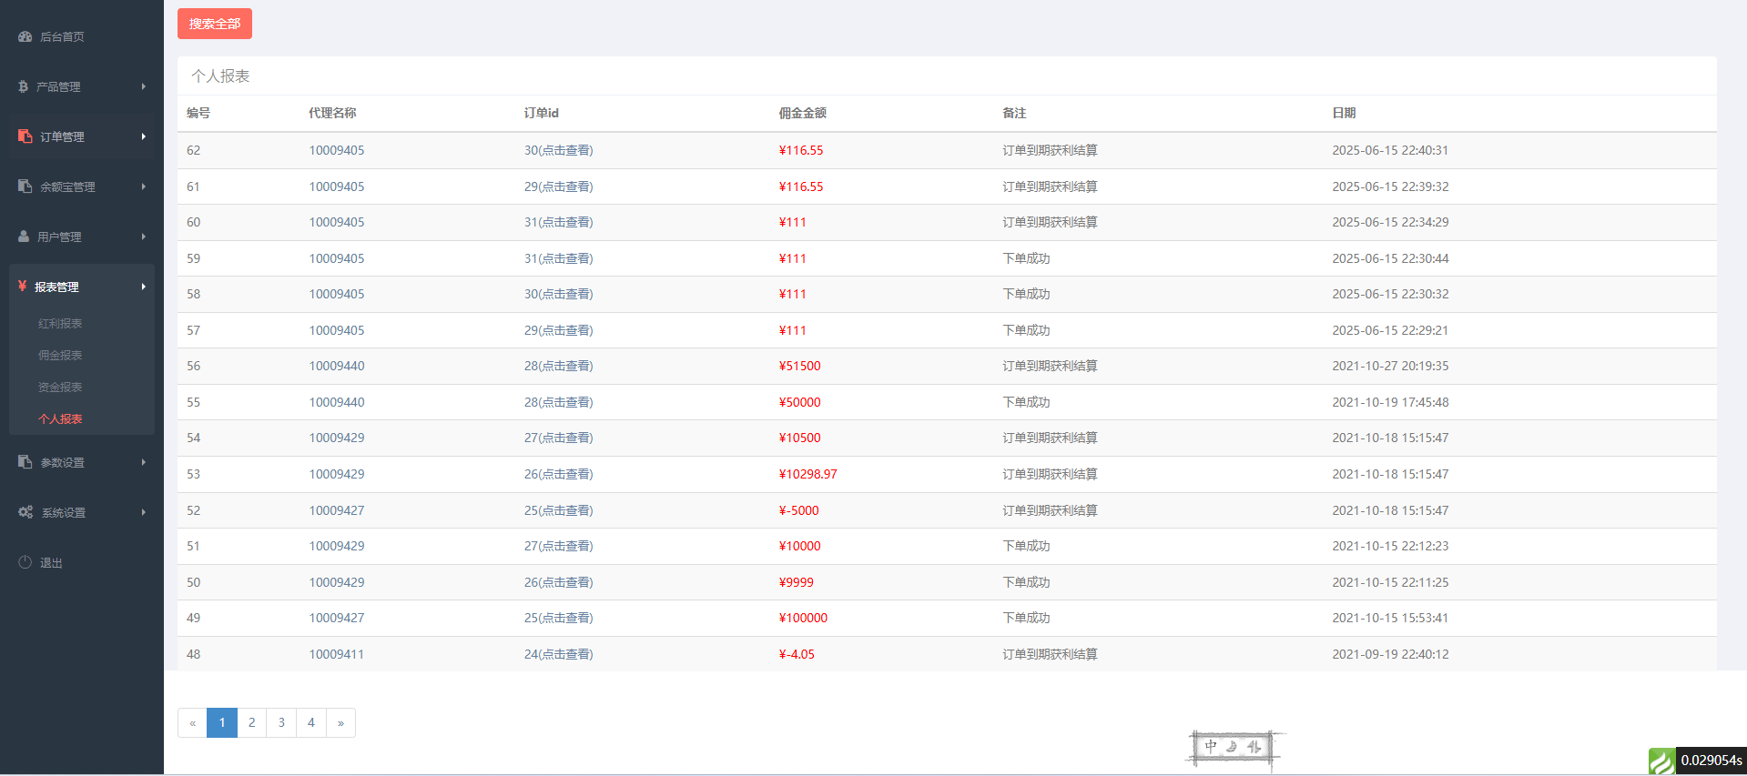The image size is (1747, 776).
Task: Open 后台首页 in the sidebar
Action: pos(62,36)
